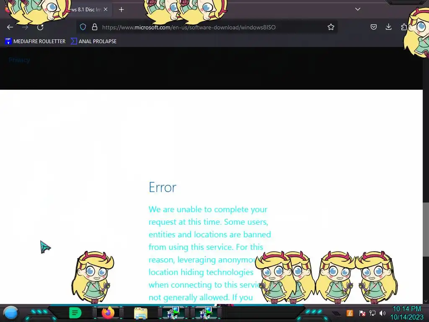Open the green chat app in taskbar

click(x=75, y=313)
